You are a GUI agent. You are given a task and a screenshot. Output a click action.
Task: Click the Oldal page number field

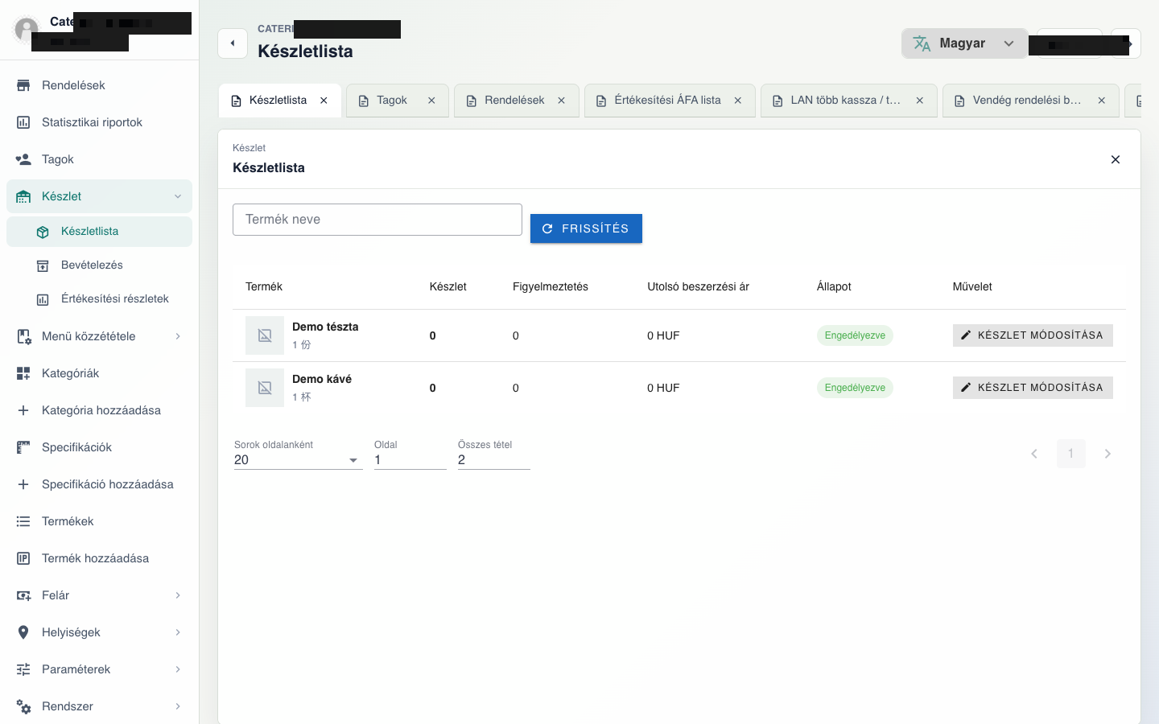click(410, 460)
